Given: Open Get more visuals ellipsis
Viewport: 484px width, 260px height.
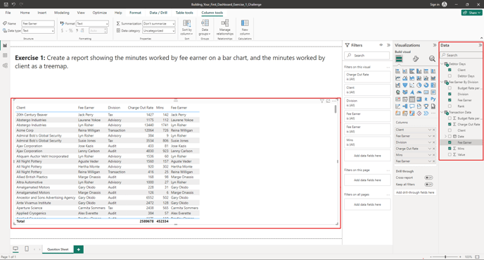Looking at the screenshot, I should click(433, 113).
